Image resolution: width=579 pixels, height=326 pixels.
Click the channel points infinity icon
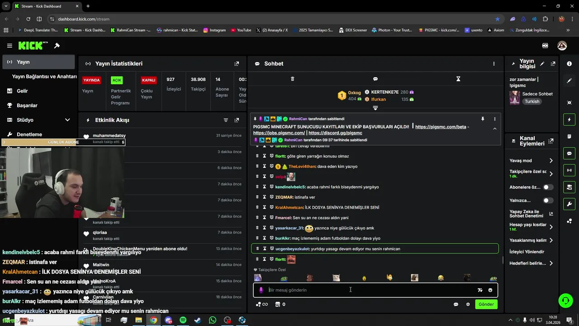(x=262, y=304)
